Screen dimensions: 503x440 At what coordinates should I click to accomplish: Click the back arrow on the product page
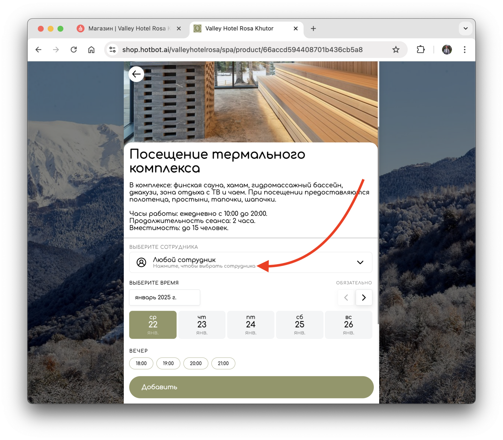[137, 74]
